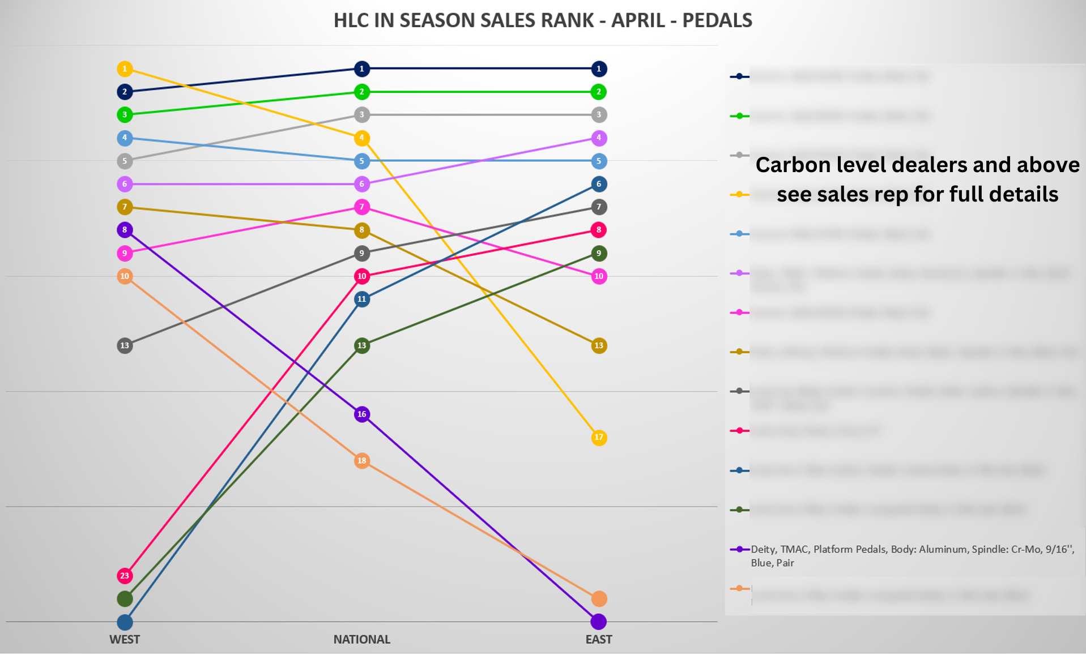Image resolution: width=1086 pixels, height=655 pixels.
Task: Click the gold rank 13 marker under EAST
Action: [599, 345]
